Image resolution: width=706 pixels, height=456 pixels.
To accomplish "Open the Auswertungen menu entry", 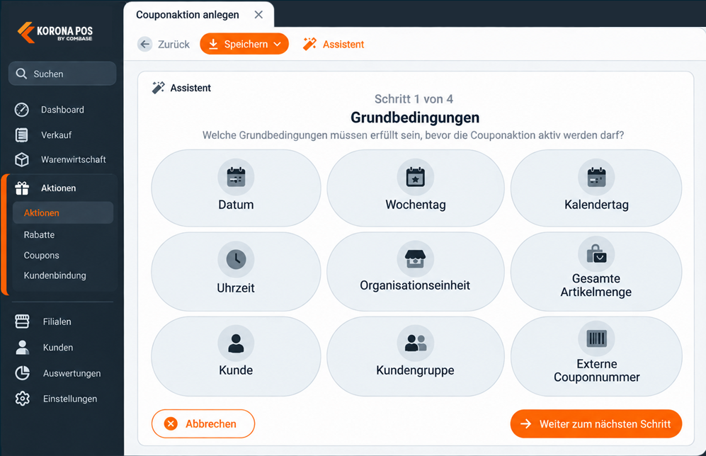I will (72, 373).
